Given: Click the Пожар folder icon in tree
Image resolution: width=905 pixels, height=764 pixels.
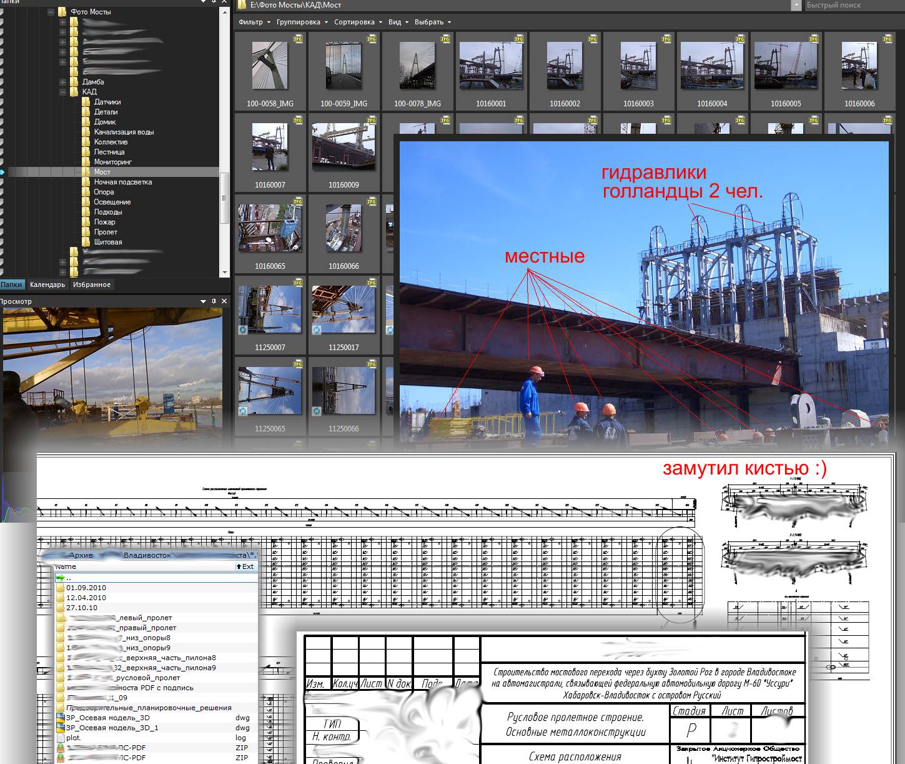Looking at the screenshot, I should tap(86, 222).
